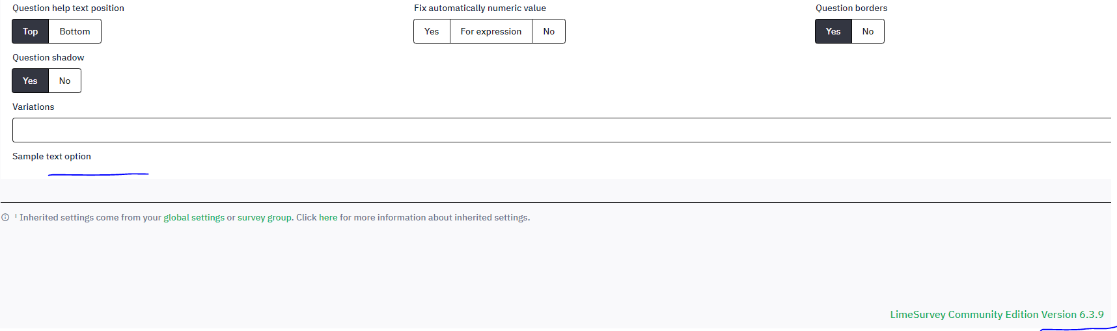Click the 'Sample text option' label
This screenshot has height=331, width=1117.
(51, 157)
